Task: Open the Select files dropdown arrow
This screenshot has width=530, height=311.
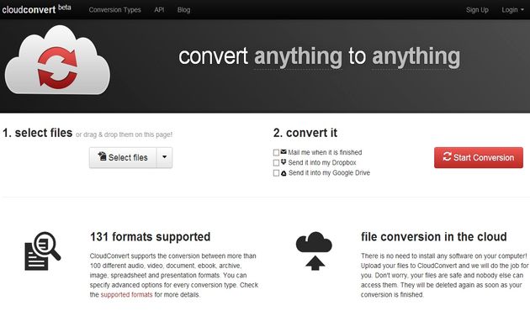Action: 164,157
